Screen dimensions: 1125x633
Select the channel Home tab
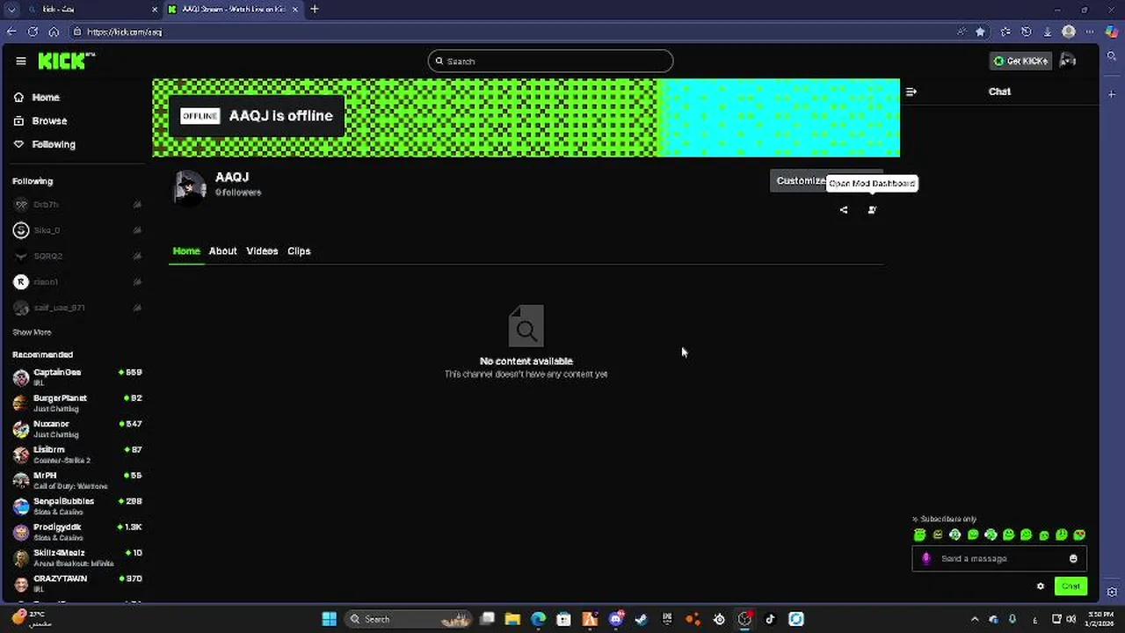(x=186, y=251)
